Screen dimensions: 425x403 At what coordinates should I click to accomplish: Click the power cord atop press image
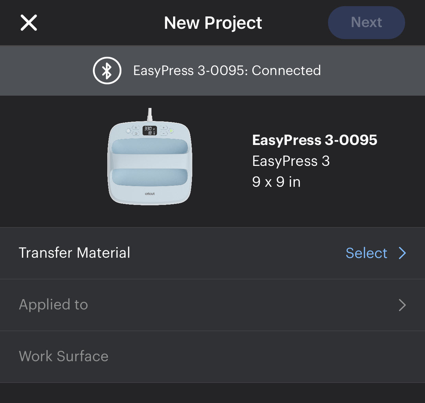click(x=150, y=114)
